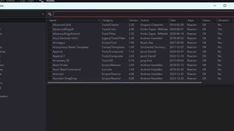Click the Comps/Templates category cell
Viewport: 234px width, 131px height.
point(113,47)
